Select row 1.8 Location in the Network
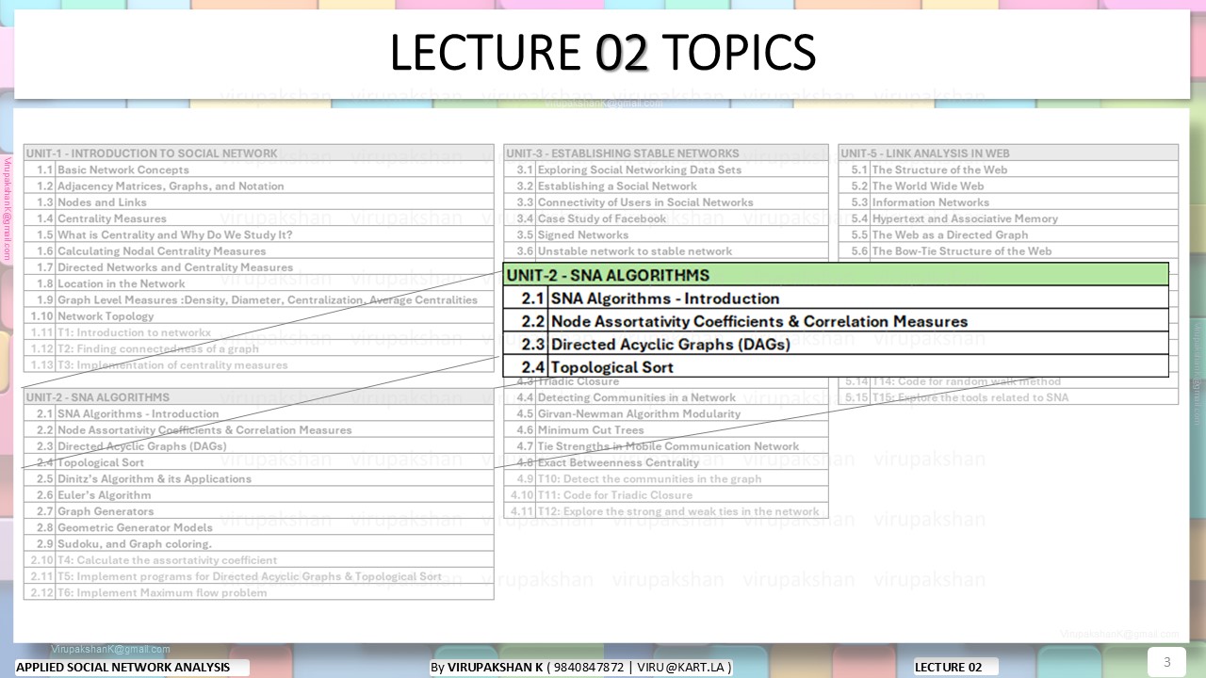Screen dimensions: 1206x678 coord(258,283)
